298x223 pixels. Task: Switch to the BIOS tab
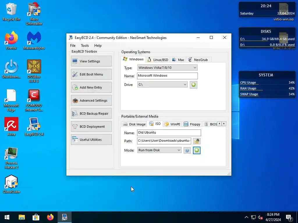(210, 124)
